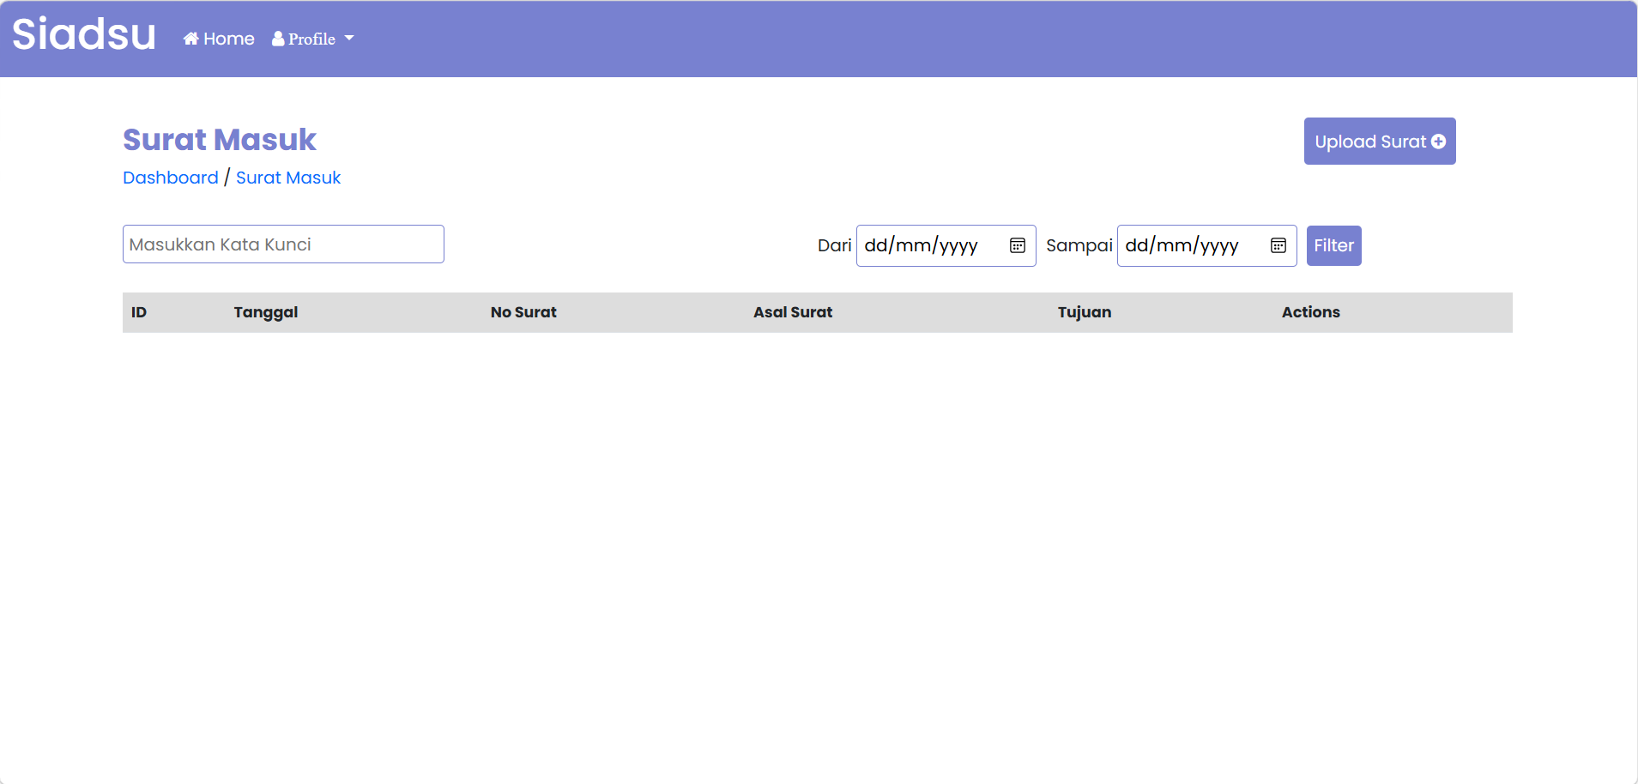Open the calendar picker for Sampai date
Screen dimensions: 1638x784
coord(1278,245)
